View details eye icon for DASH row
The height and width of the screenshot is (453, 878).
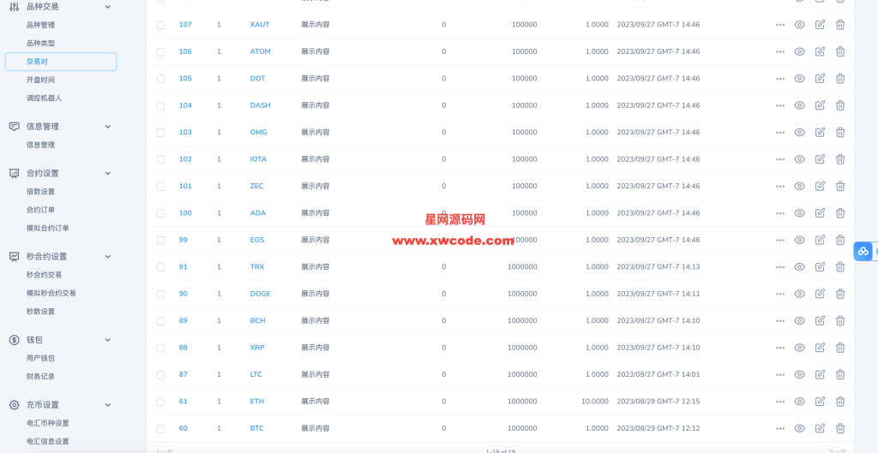tap(799, 105)
